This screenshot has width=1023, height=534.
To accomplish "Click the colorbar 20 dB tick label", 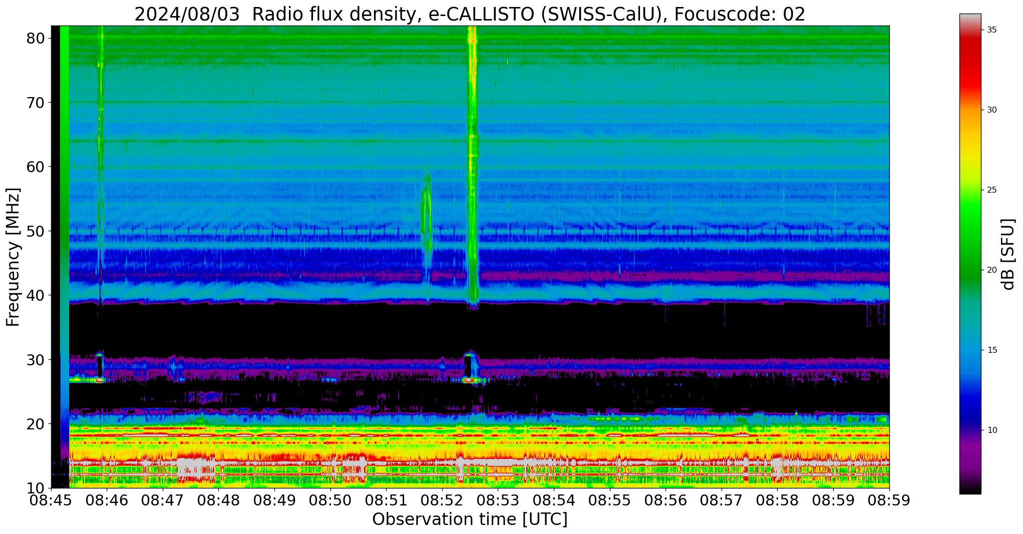I will [x=991, y=270].
